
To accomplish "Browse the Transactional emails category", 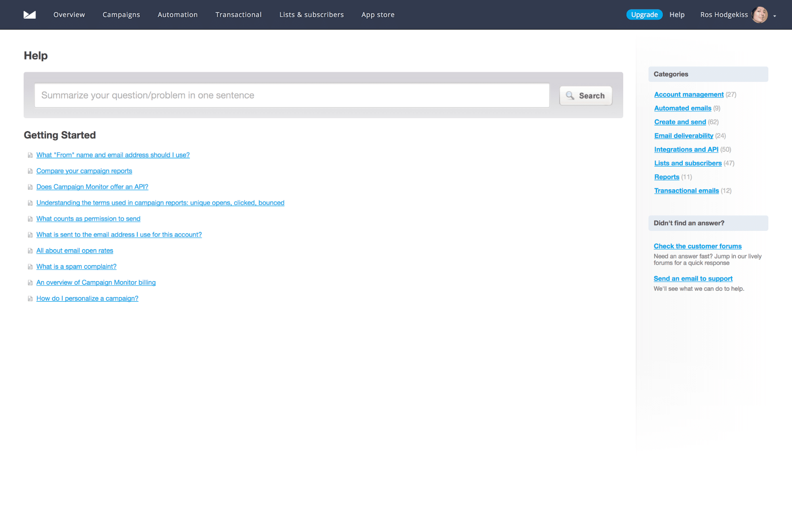I will pyautogui.click(x=687, y=190).
